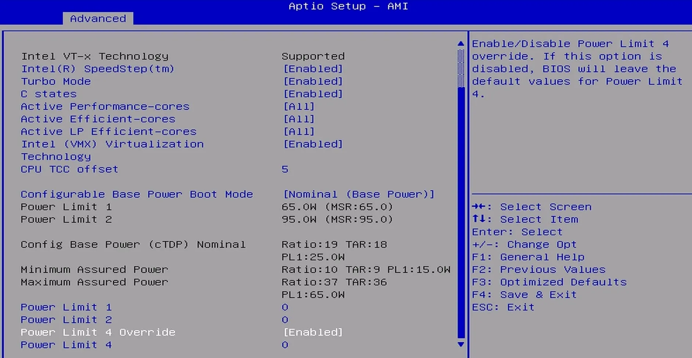Toggle the Enabled value beside Turbo Mode
Screen dimensions: 692x358
pyautogui.click(x=313, y=81)
